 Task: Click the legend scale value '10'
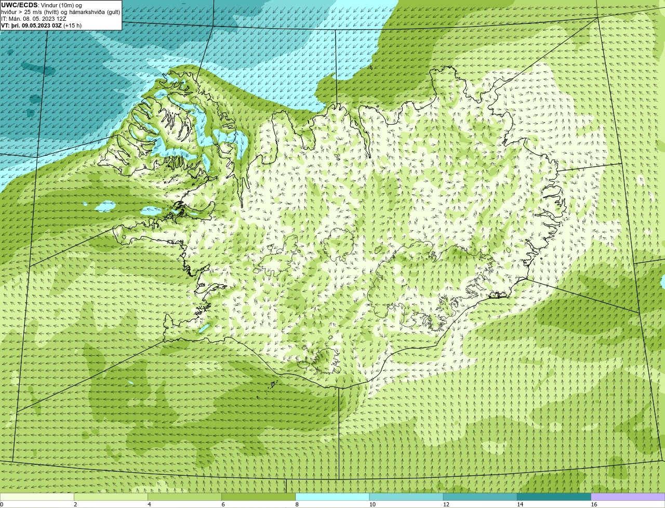point(373,504)
